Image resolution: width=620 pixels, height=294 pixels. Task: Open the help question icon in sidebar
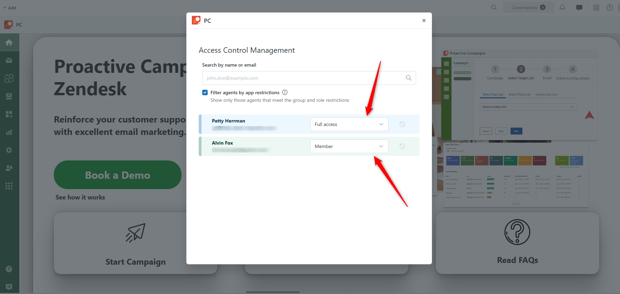[9, 269]
